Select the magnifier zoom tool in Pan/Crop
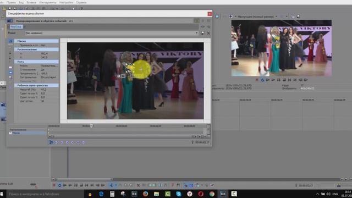 10,78
